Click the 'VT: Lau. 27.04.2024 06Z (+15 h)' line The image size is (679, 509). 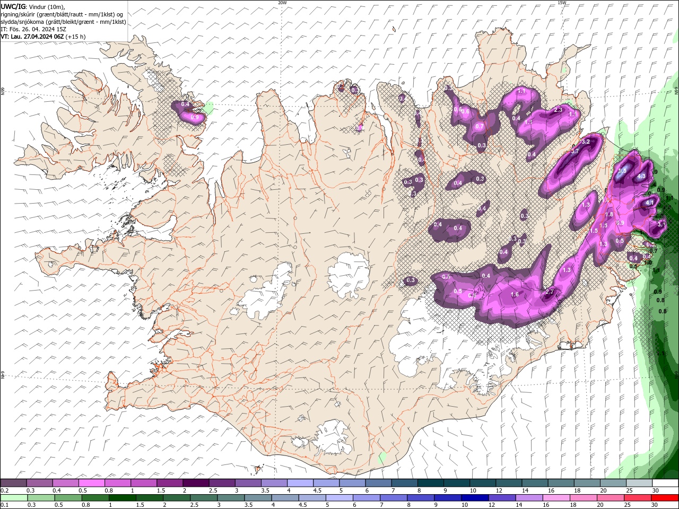click(x=43, y=37)
